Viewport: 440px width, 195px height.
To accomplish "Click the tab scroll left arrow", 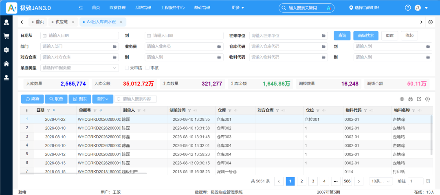I will point(22,22).
